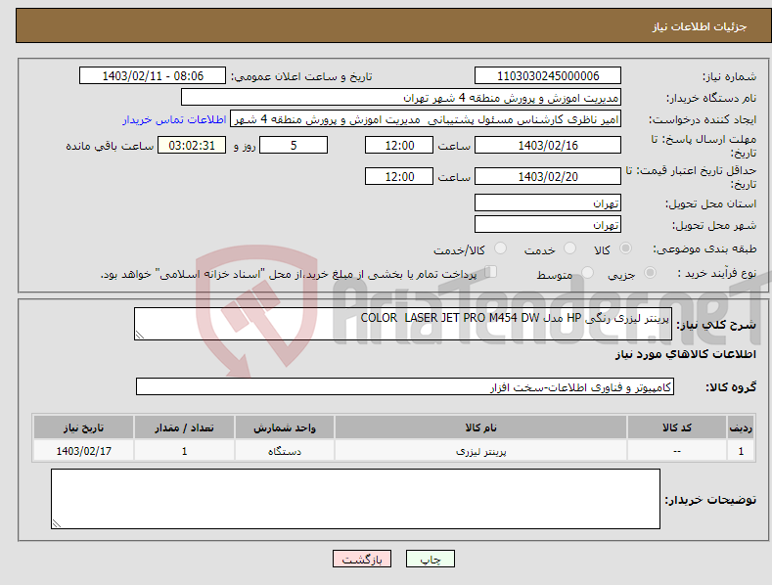
Task: Click the جزئیات اطلاعات نیاز page title
Action: click(x=700, y=26)
